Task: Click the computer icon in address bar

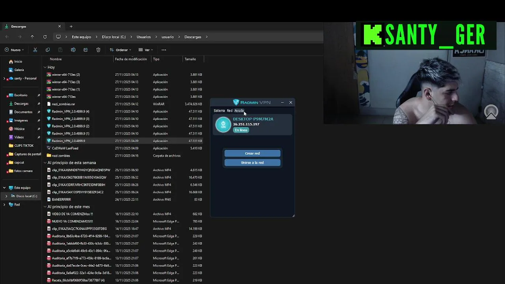Action: point(58,37)
